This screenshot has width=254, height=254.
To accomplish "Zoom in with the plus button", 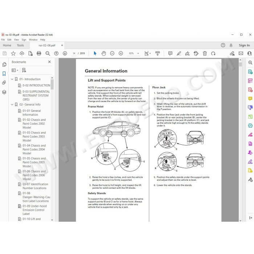I will (121, 53).
